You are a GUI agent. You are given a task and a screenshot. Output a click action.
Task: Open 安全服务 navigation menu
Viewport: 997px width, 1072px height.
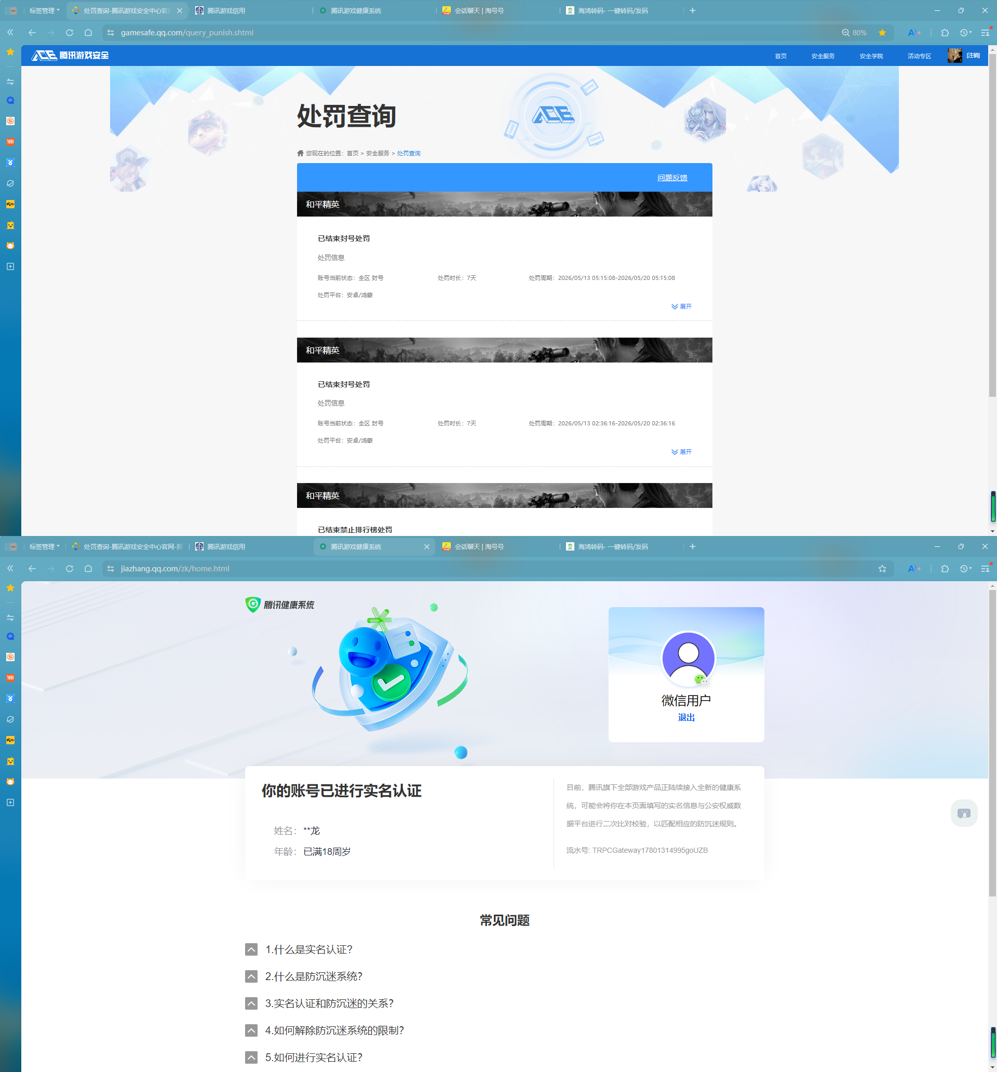click(823, 56)
